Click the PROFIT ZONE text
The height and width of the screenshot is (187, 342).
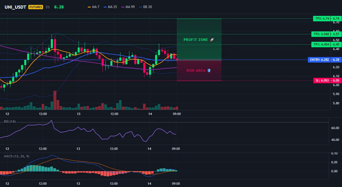coord(196,40)
